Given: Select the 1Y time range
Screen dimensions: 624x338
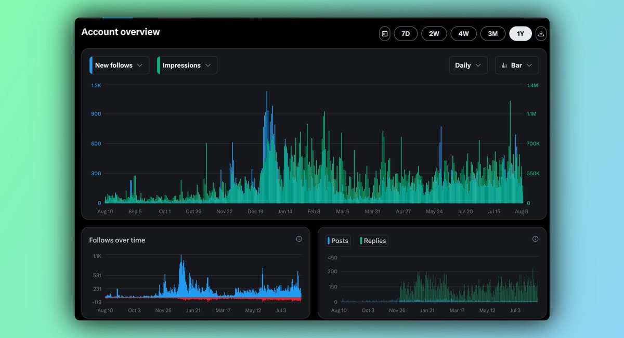Looking at the screenshot, I should [521, 34].
